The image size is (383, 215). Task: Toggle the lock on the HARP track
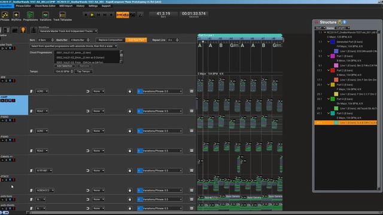click(130, 111)
